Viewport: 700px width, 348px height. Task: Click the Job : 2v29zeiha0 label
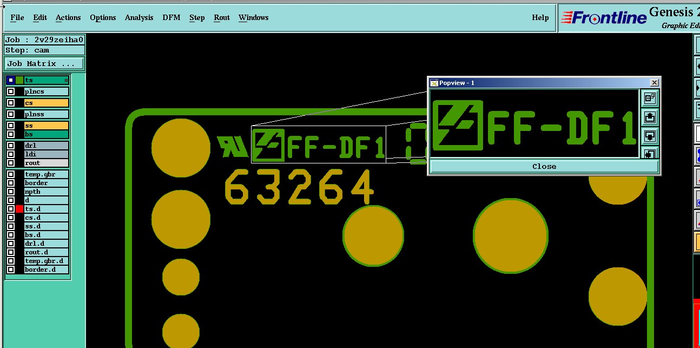44,40
